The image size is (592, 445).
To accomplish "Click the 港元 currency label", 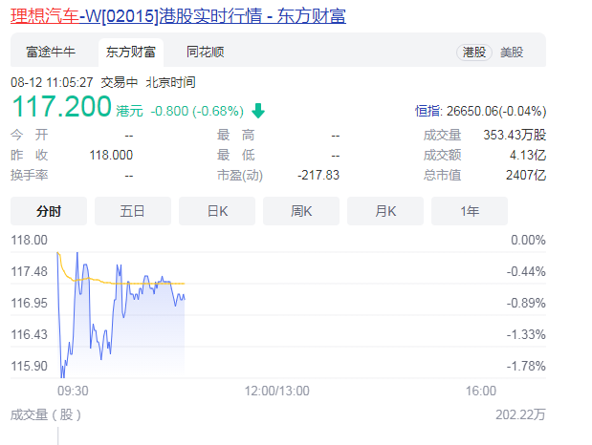I will click(129, 111).
